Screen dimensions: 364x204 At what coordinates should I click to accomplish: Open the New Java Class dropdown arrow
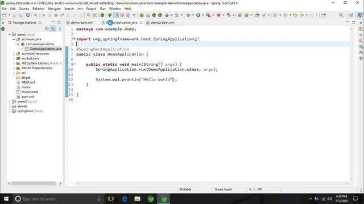tap(251, 15)
